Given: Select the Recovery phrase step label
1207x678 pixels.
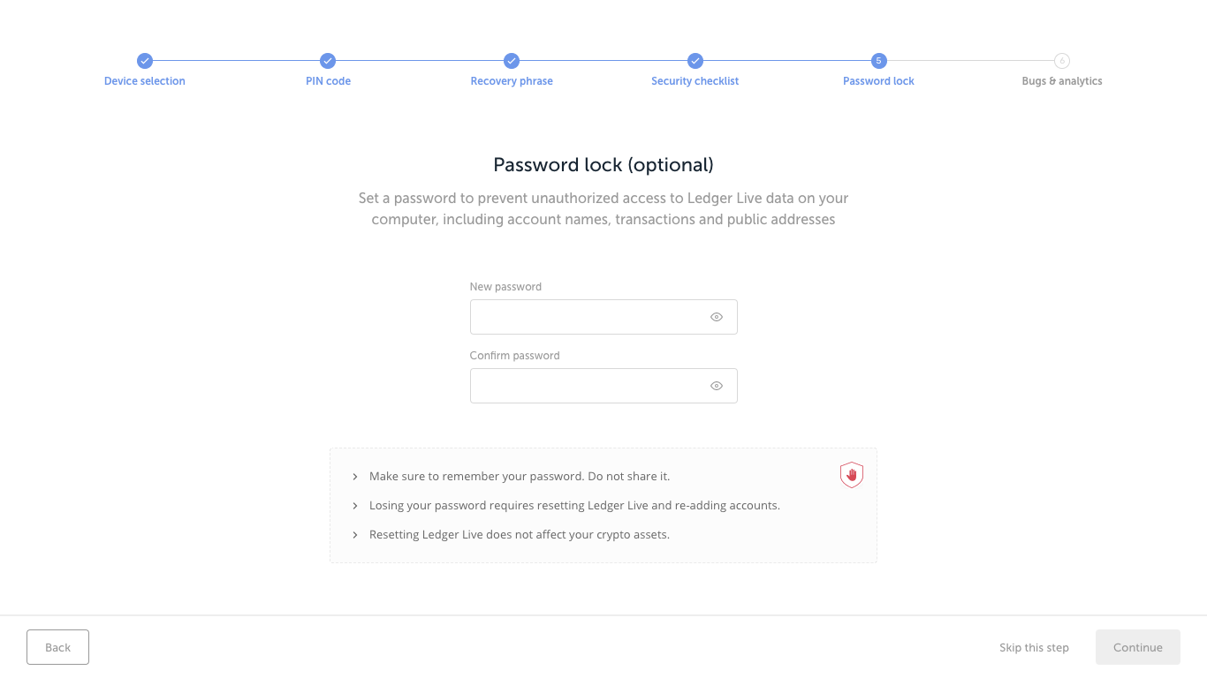Looking at the screenshot, I should 512,81.
